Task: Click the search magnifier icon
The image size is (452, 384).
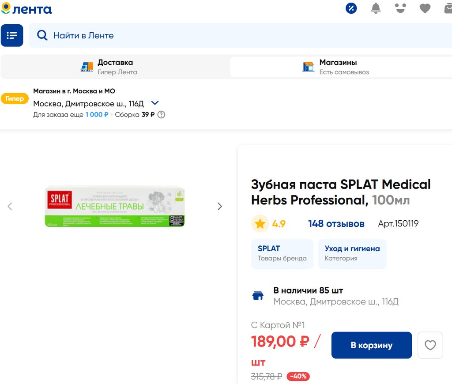Action: (x=42, y=35)
